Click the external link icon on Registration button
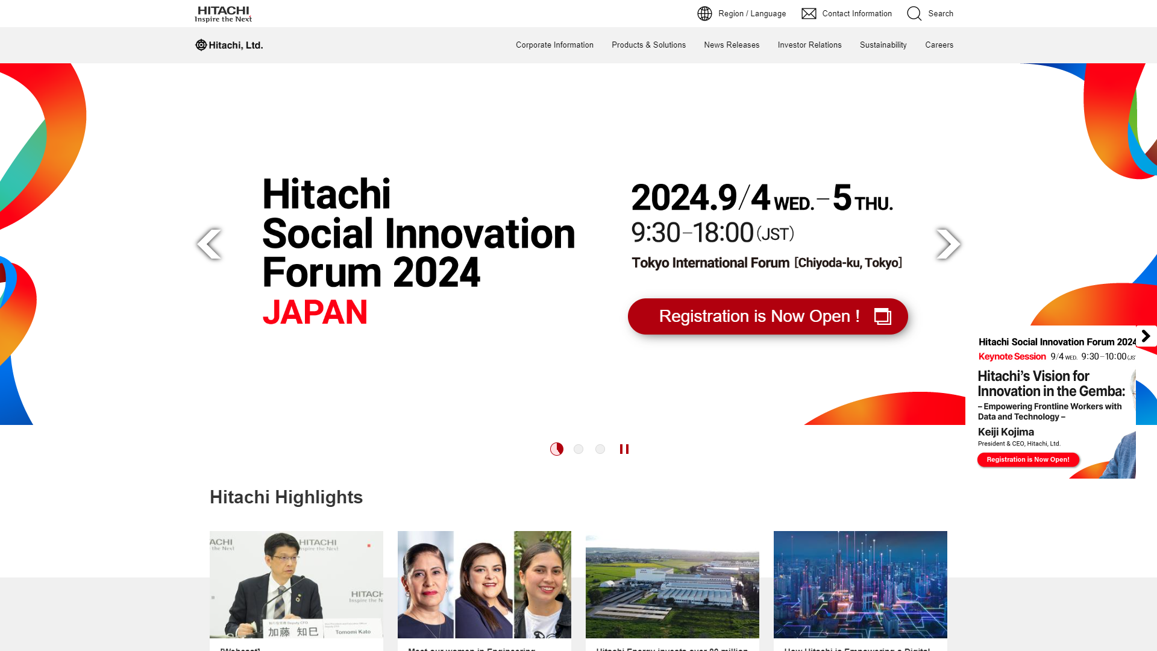 pos(882,316)
